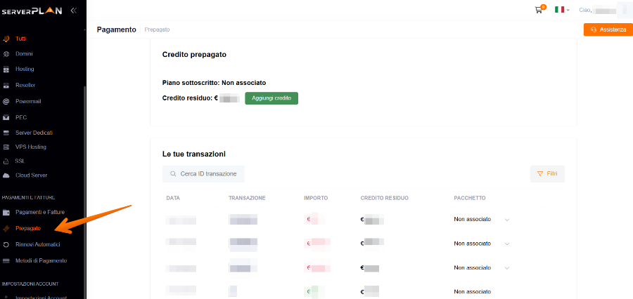This screenshot has width=633, height=299.
Task: Click the orange Assistenza button
Action: point(608,29)
